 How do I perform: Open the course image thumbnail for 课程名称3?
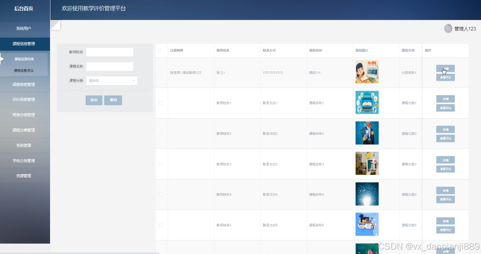pos(367,163)
